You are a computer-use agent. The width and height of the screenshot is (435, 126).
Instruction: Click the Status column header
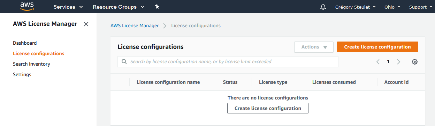tap(230, 82)
